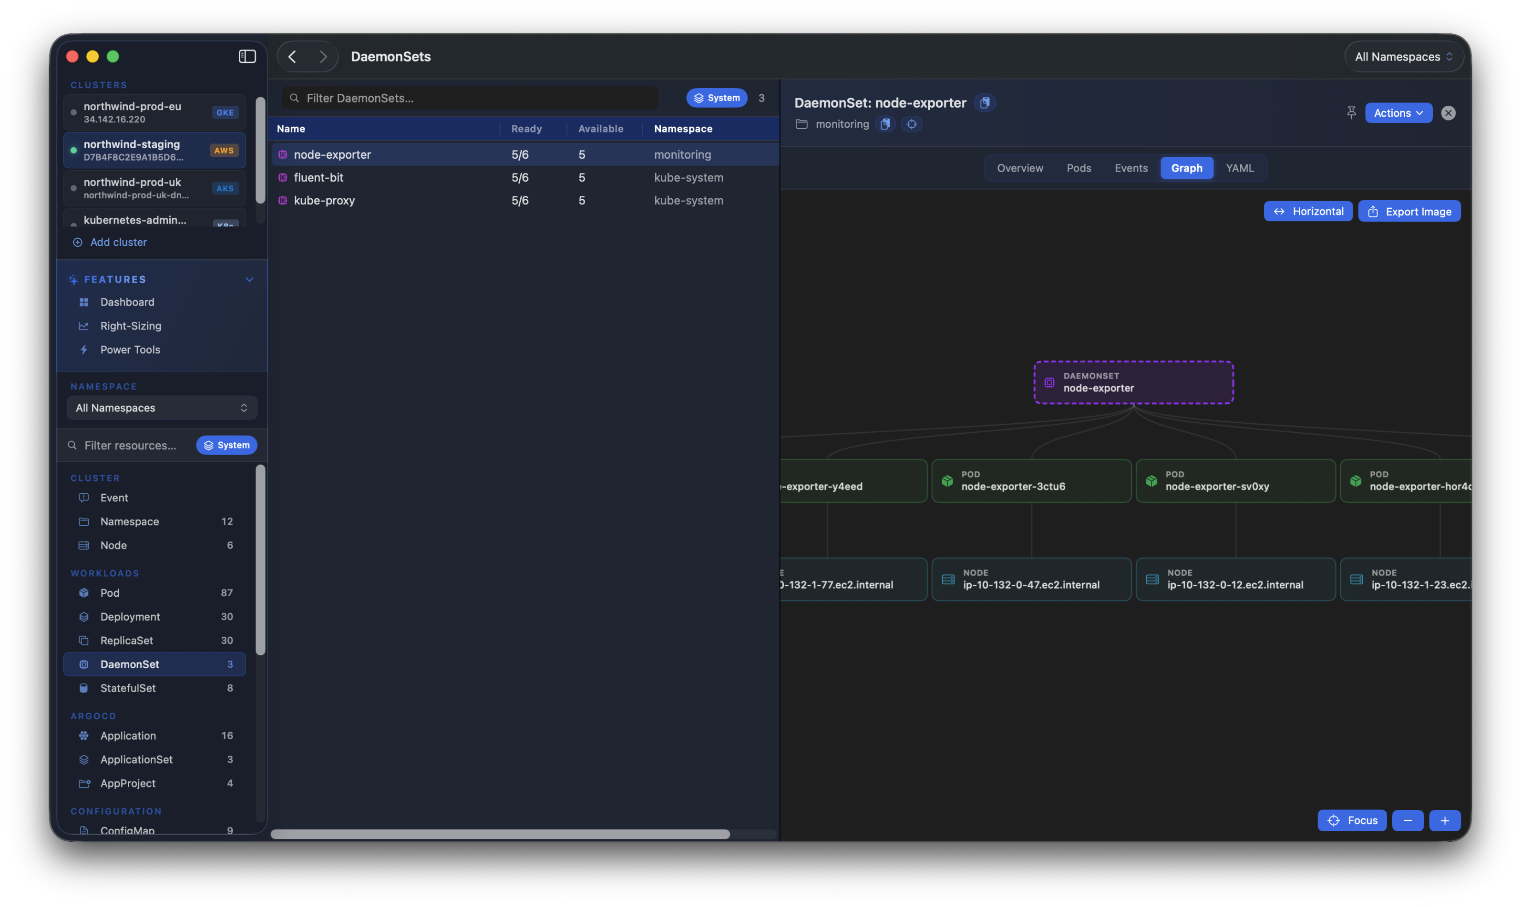Open Power Tools feature
1521x907 pixels.
coord(130,350)
